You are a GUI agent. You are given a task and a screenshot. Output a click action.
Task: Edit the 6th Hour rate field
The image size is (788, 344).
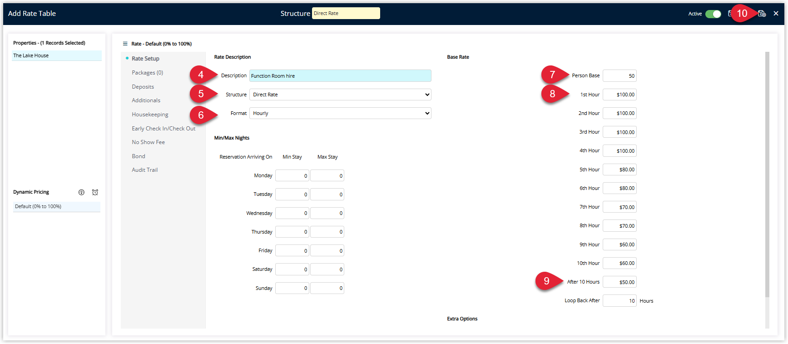pyautogui.click(x=619, y=188)
